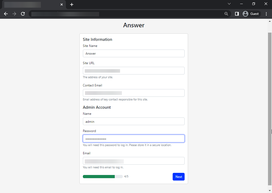Open the Chrome three-dot menu
Screen dimensions: 272x193
click(x=266, y=14)
